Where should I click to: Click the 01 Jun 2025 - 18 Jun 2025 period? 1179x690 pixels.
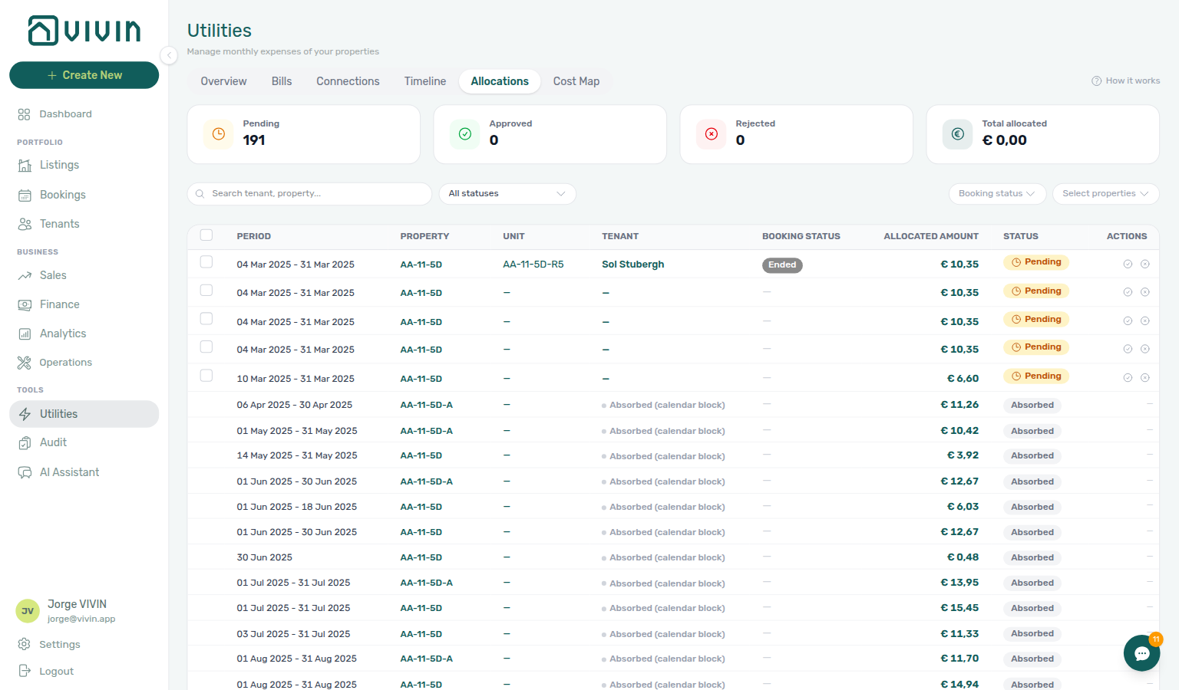(x=296, y=507)
